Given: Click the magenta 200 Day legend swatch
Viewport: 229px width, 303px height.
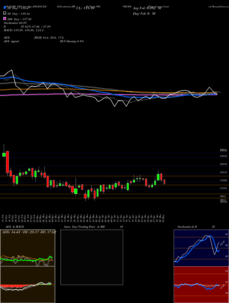Looking at the screenshot, I should tap(5, 18).
